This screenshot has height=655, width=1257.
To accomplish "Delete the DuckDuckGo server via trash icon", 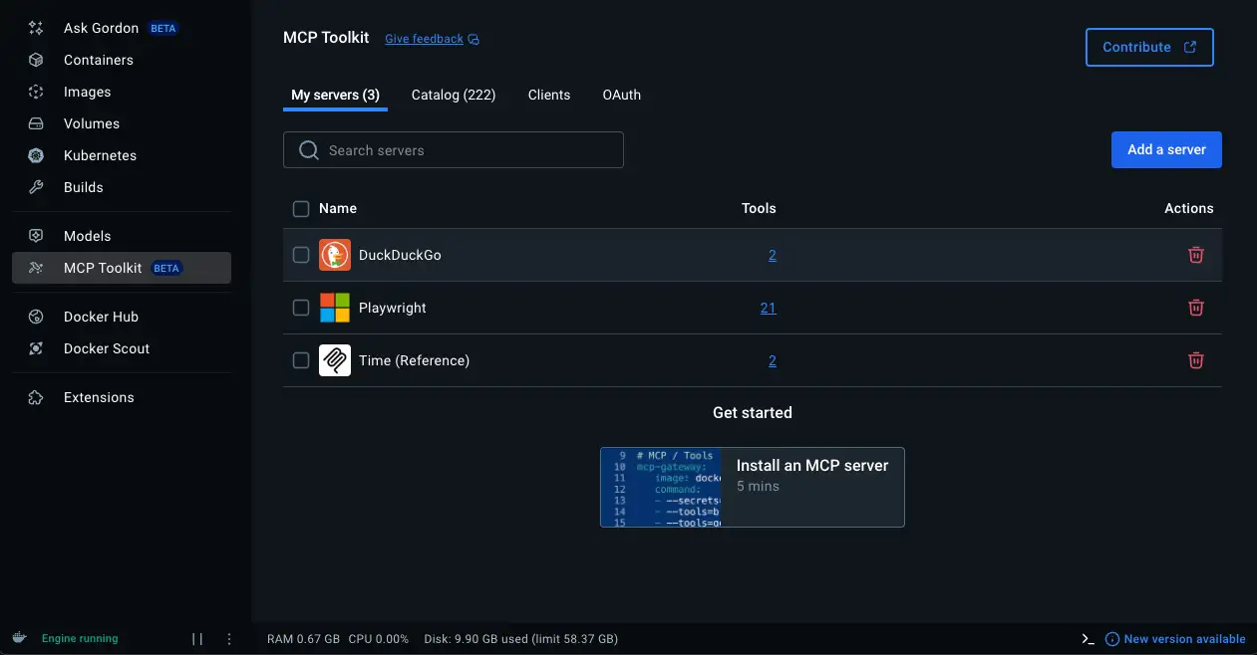I will 1196,255.
